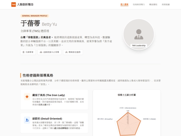Click the 細節控 (Detail Oriented) heading
This screenshot has width=181, height=136.
click(47, 119)
